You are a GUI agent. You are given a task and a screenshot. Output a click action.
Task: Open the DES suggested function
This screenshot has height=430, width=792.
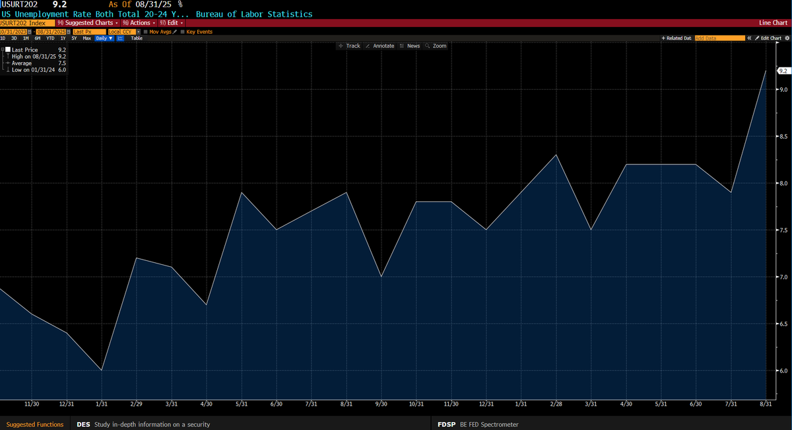(x=144, y=424)
